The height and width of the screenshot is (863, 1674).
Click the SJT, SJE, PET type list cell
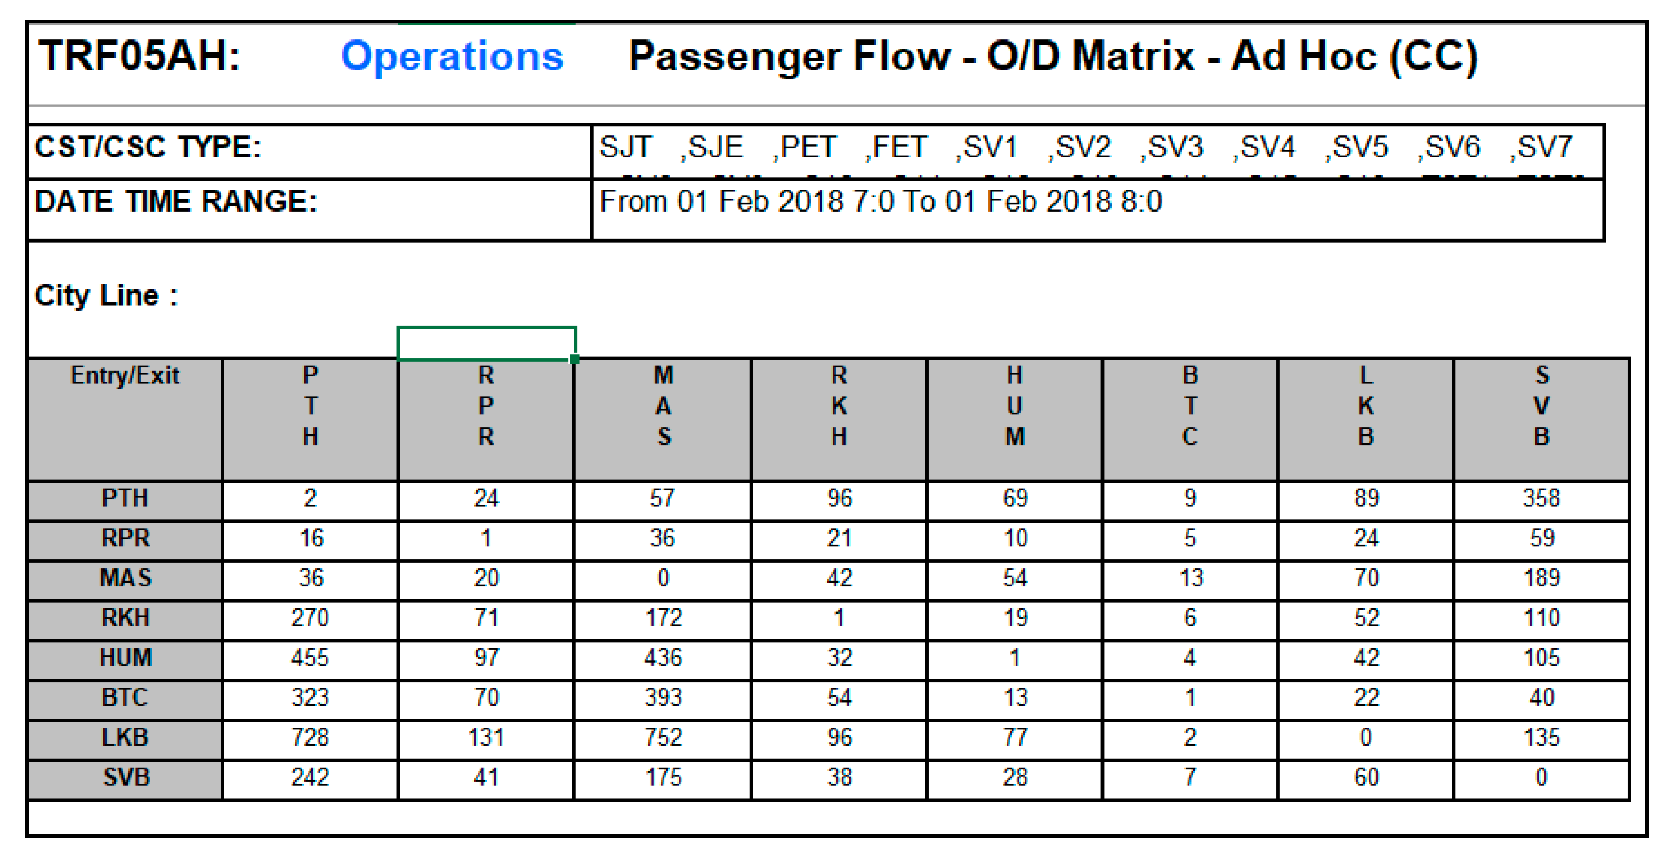click(1097, 149)
